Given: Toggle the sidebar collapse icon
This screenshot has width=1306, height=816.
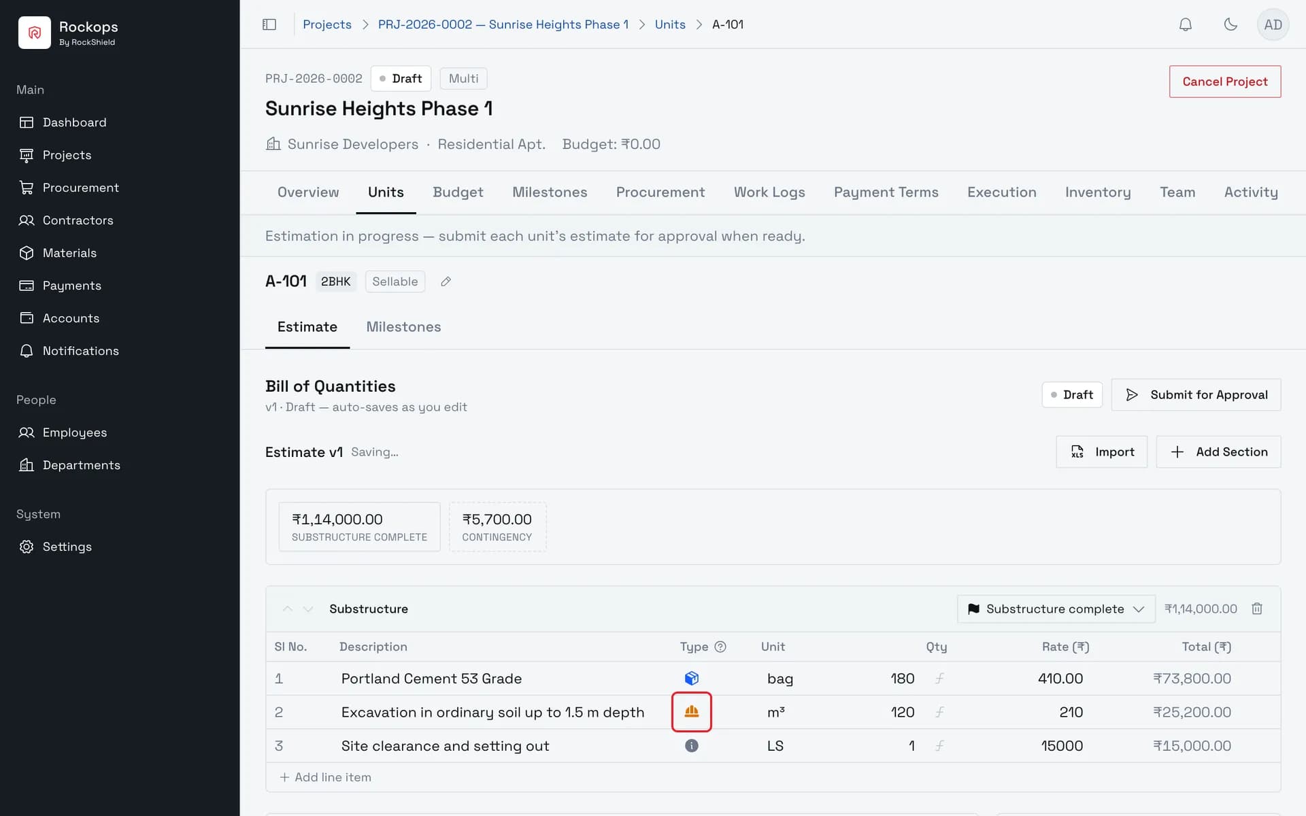Looking at the screenshot, I should [269, 24].
